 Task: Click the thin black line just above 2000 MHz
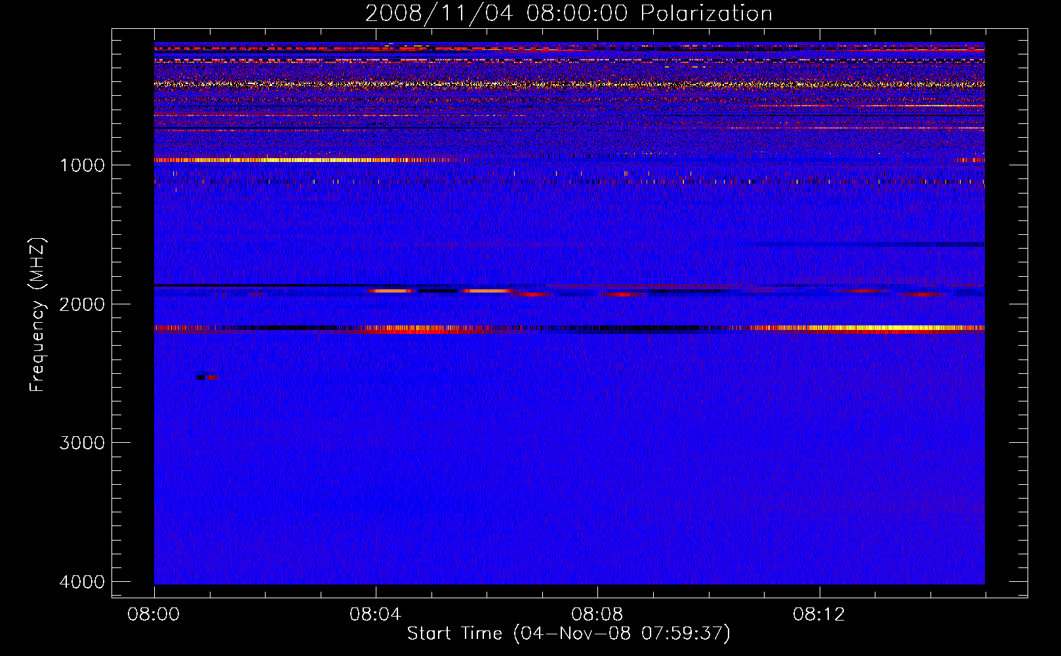[x=262, y=285]
